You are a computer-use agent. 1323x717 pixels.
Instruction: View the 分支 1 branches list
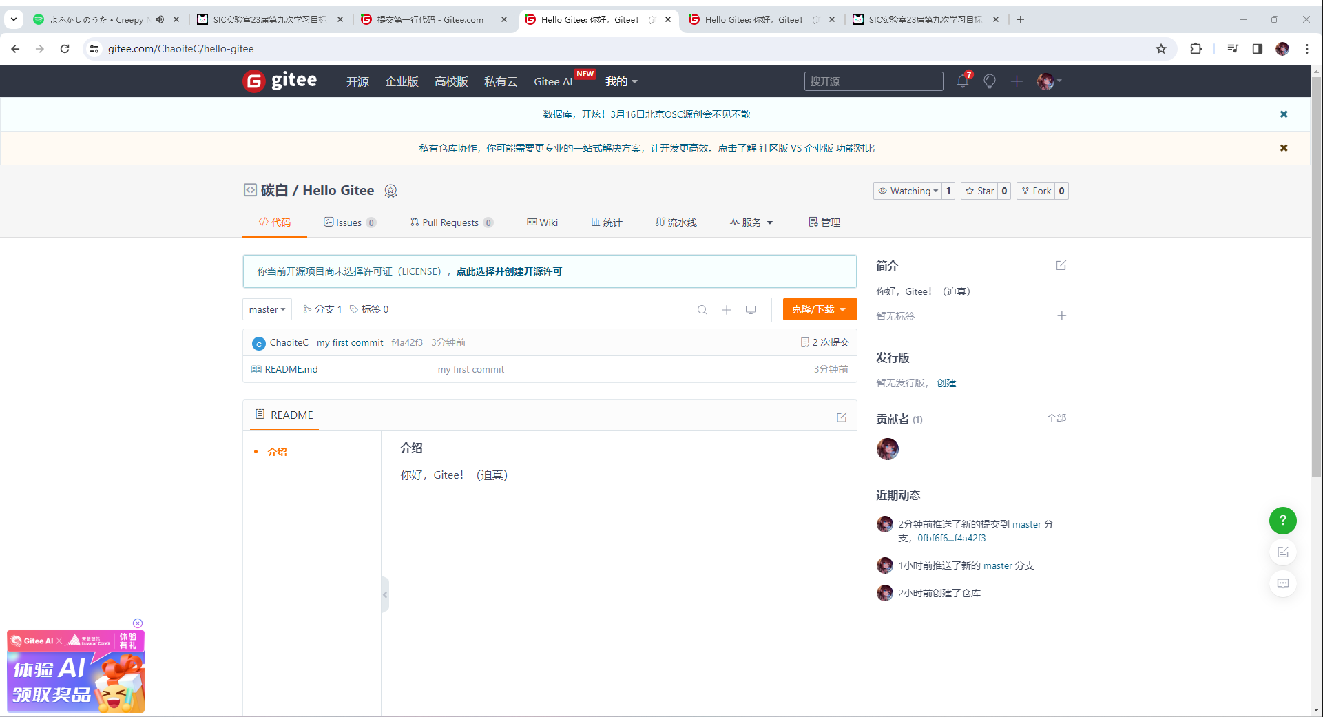coord(322,309)
